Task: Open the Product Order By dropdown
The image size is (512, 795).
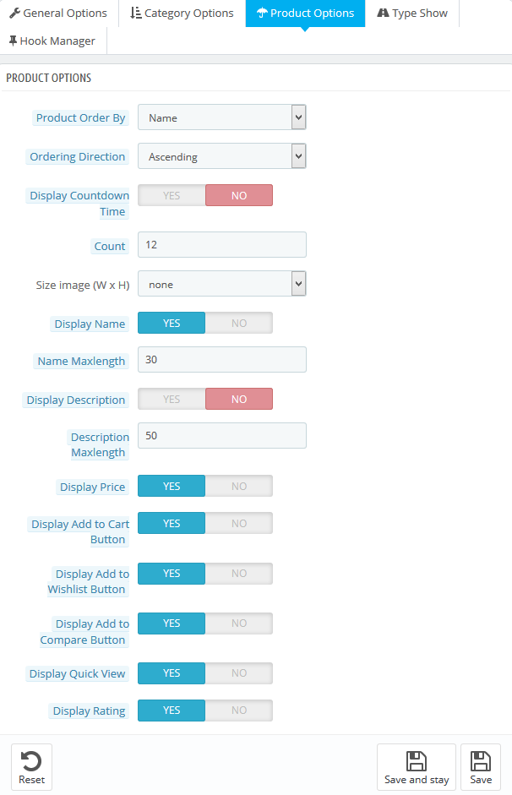Action: pyautogui.click(x=221, y=117)
